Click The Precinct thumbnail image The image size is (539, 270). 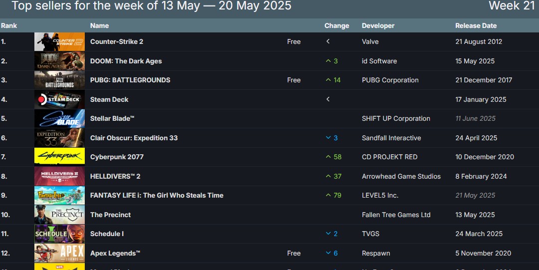point(59,215)
